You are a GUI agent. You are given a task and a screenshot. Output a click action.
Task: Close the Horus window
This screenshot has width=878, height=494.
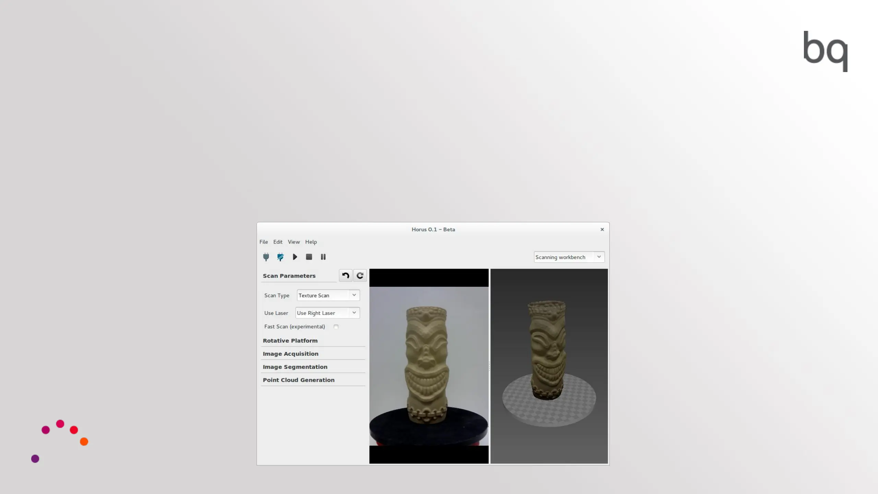click(602, 230)
